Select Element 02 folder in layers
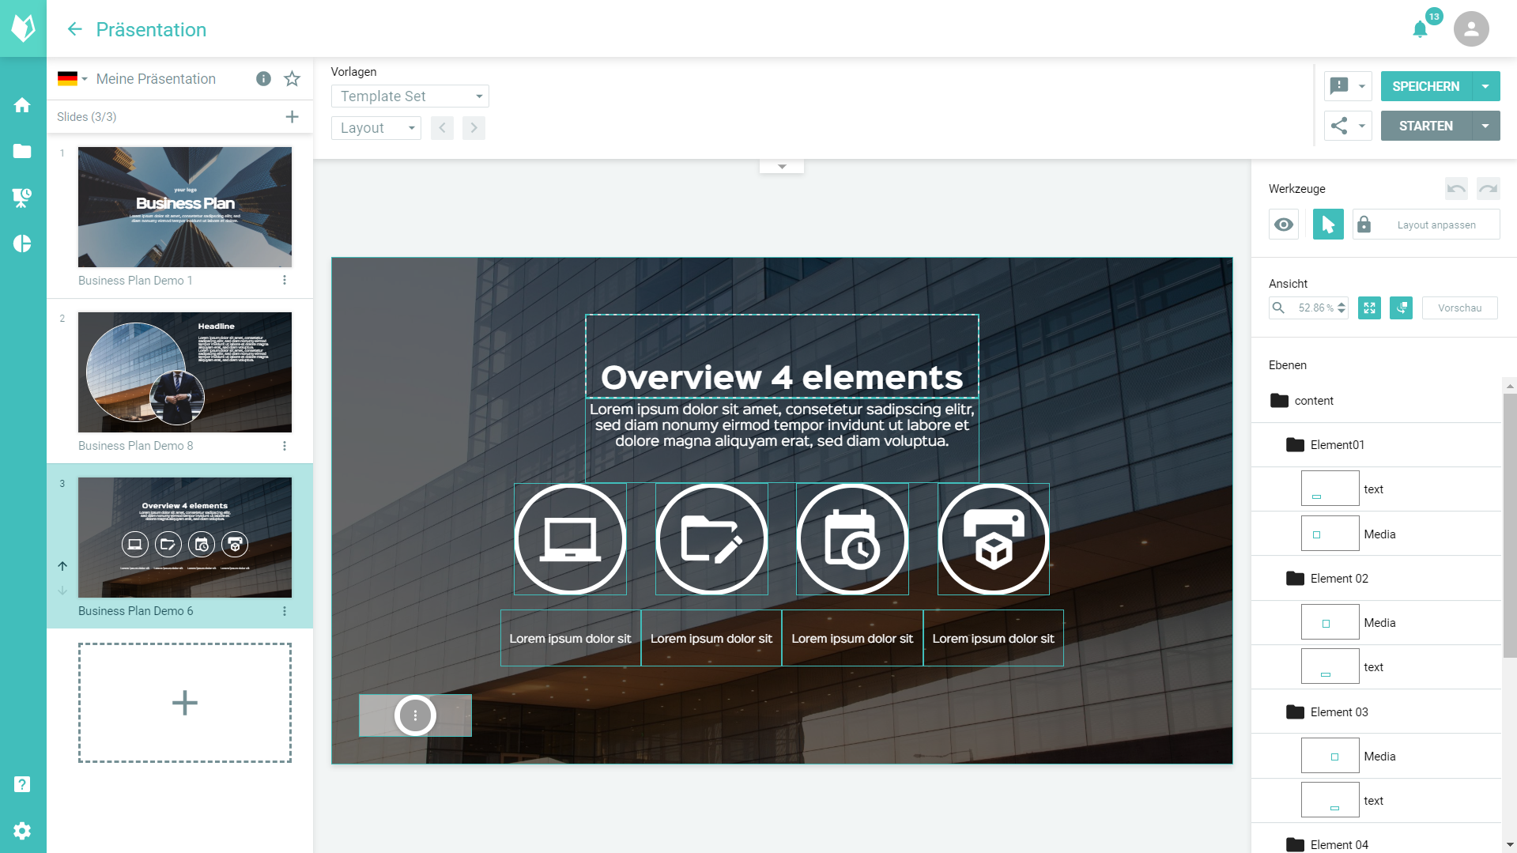 (x=1338, y=579)
